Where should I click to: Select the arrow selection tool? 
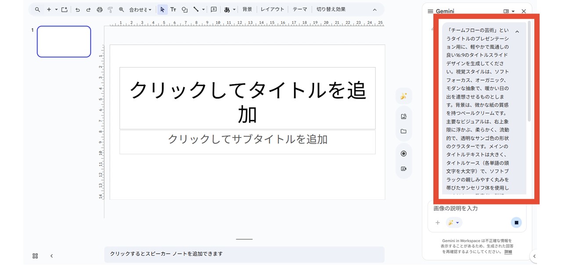pos(162,9)
